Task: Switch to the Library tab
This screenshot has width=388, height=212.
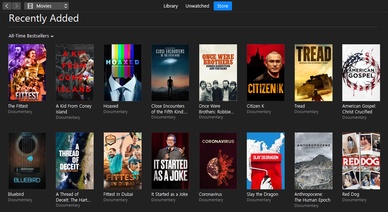Action: pos(171,6)
